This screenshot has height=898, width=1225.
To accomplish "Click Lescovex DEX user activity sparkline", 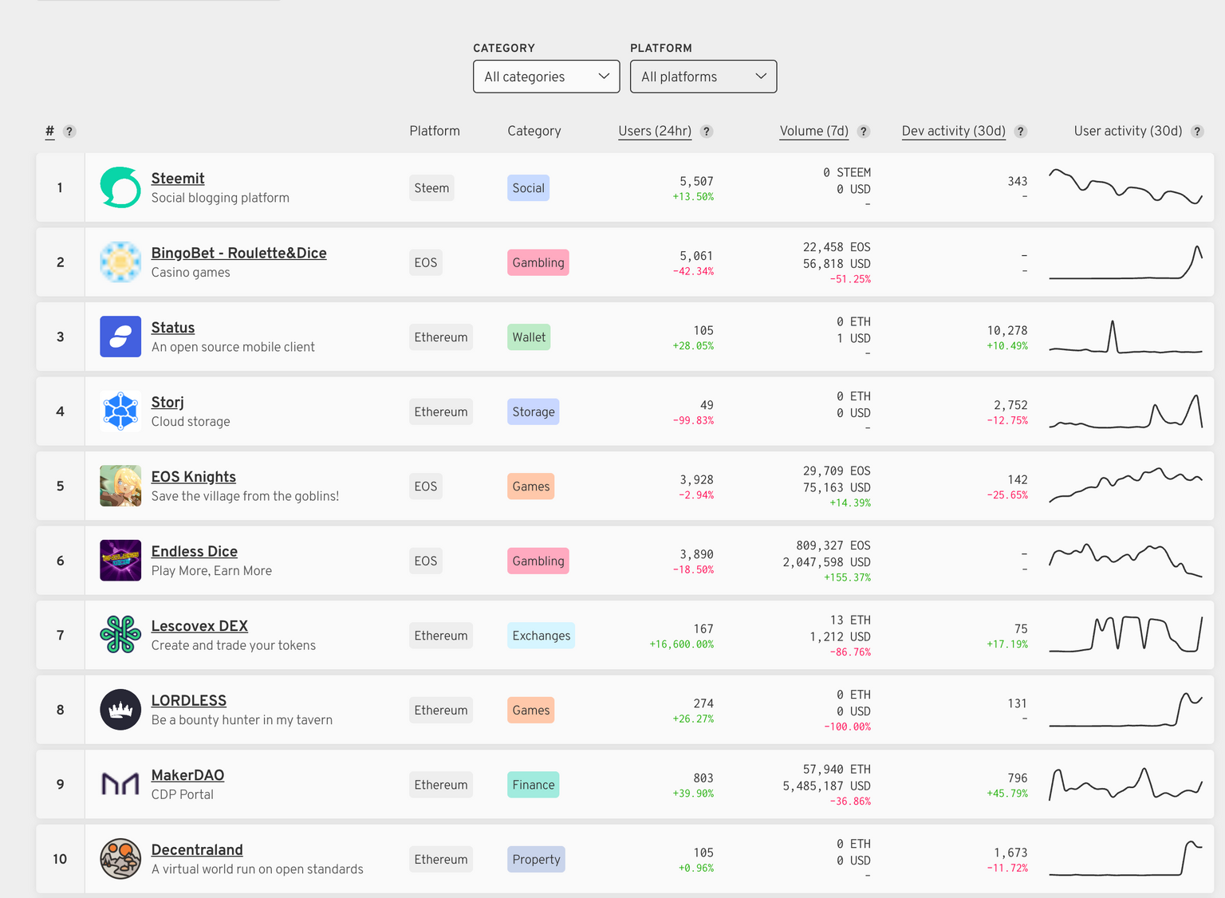I will point(1125,634).
